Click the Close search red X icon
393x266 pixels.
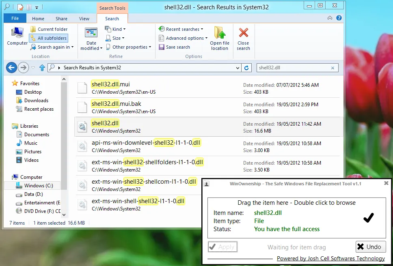[x=243, y=39]
